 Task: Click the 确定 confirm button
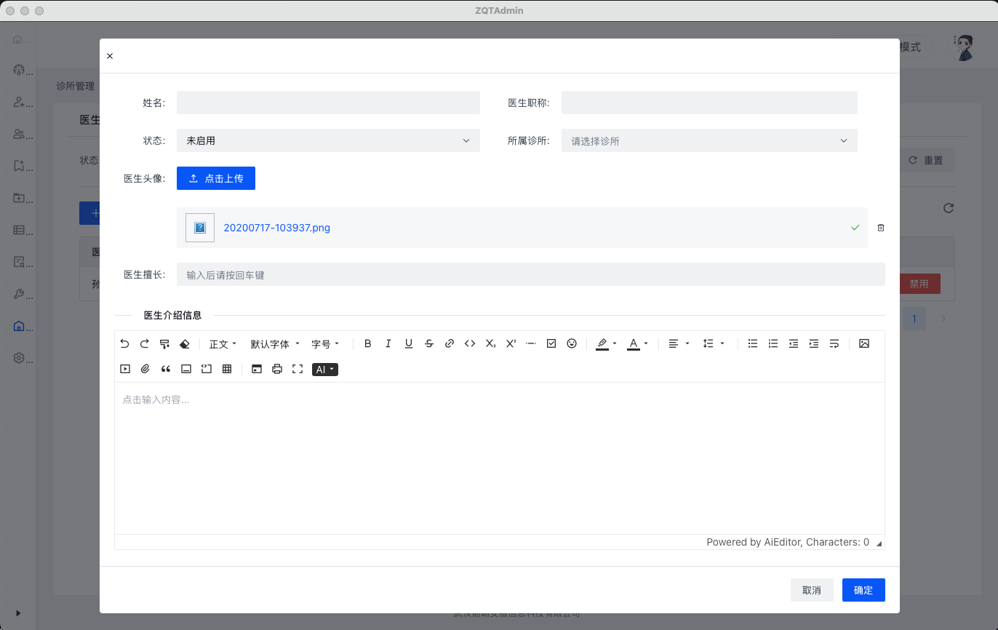(x=863, y=590)
